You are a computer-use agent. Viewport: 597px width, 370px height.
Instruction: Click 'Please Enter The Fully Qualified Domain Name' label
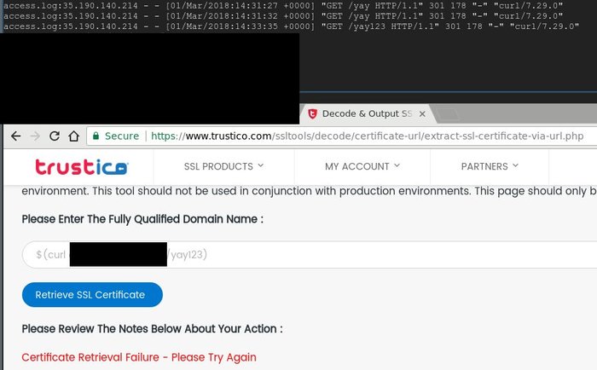pos(142,219)
